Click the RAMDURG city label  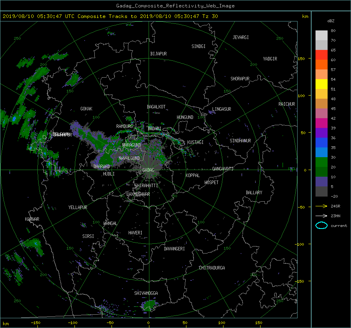coord(124,126)
